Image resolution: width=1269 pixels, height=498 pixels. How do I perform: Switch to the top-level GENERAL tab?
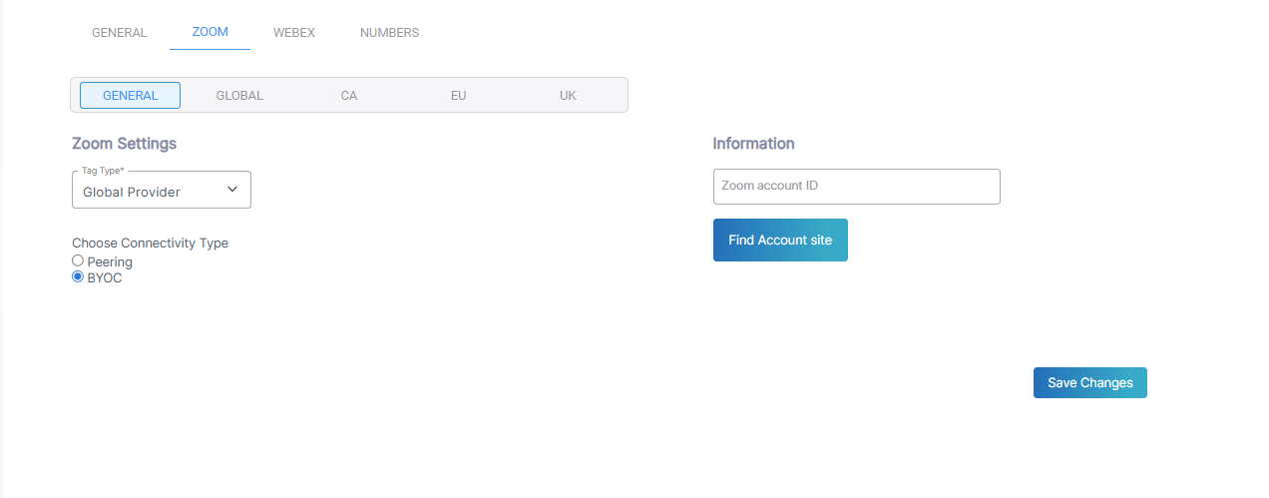point(120,33)
